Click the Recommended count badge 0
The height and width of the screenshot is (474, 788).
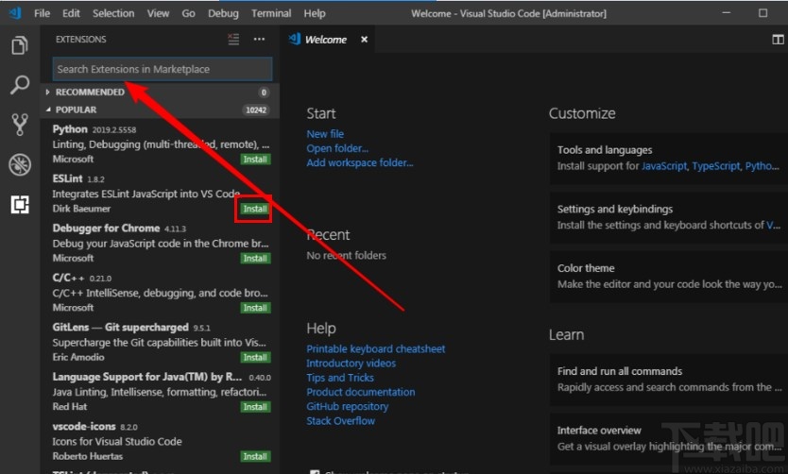click(264, 93)
